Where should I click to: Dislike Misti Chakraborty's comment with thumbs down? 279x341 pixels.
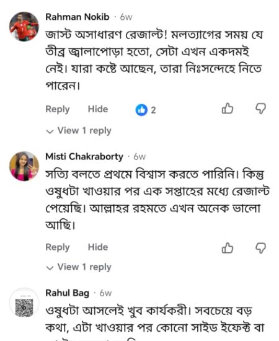point(260,248)
